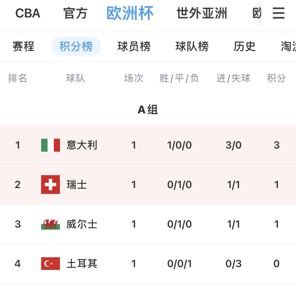296x294 pixels.
Task: Select the 积分榜 sub-tab
Action: coord(76,47)
